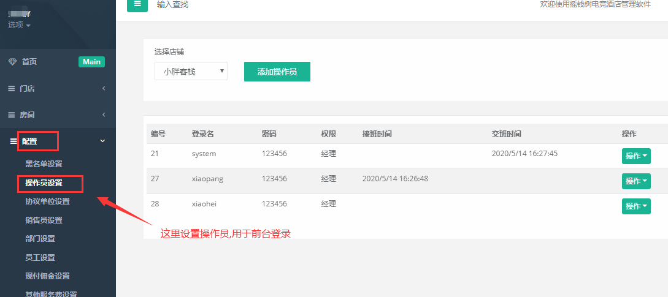The width and height of the screenshot is (668, 297).
Task: Expand the 门店 sidebar menu chevron
Action: (x=104, y=89)
